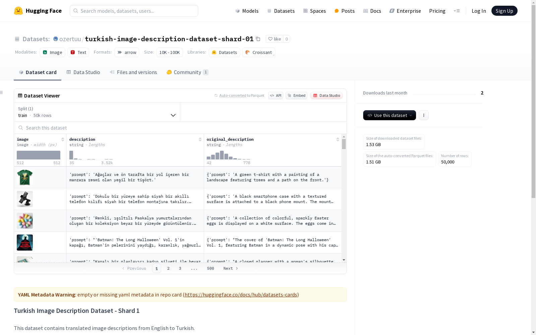Go to page 3 of dataset viewer
Image resolution: width=536 pixels, height=335 pixels.
[x=180, y=268]
